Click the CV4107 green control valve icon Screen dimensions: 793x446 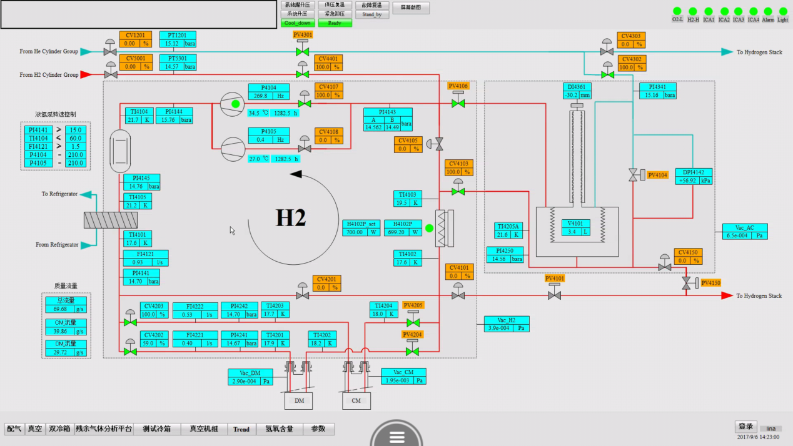pos(305,102)
